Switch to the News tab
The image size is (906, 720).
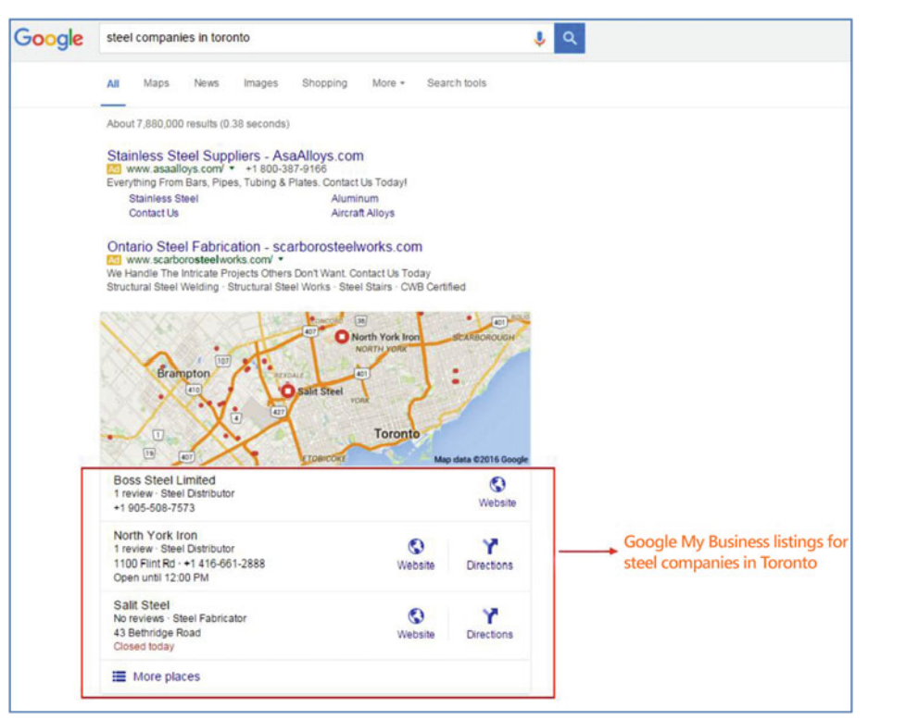[x=207, y=83]
